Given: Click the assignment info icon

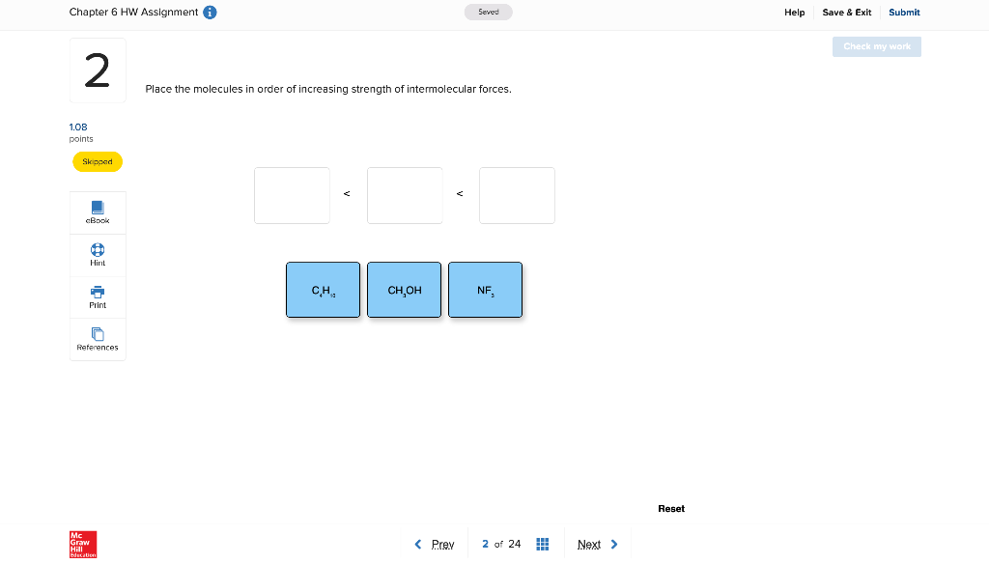Looking at the screenshot, I should click(x=209, y=13).
